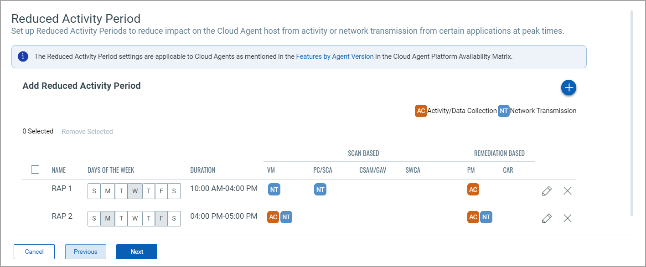
Task: Click RAP 2 AC badge under VM column
Action: click(273, 217)
